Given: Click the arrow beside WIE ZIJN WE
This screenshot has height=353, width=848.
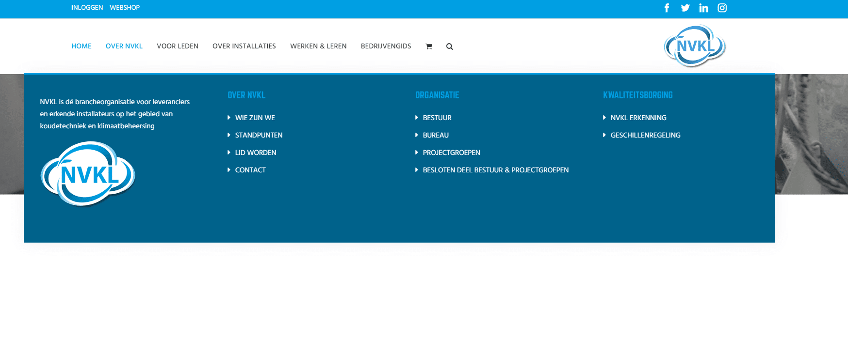Looking at the screenshot, I should 229,118.
